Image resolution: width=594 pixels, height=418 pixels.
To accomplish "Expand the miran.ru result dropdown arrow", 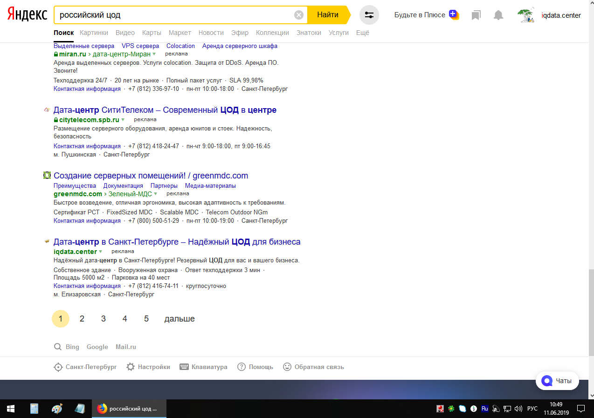I will point(154,54).
